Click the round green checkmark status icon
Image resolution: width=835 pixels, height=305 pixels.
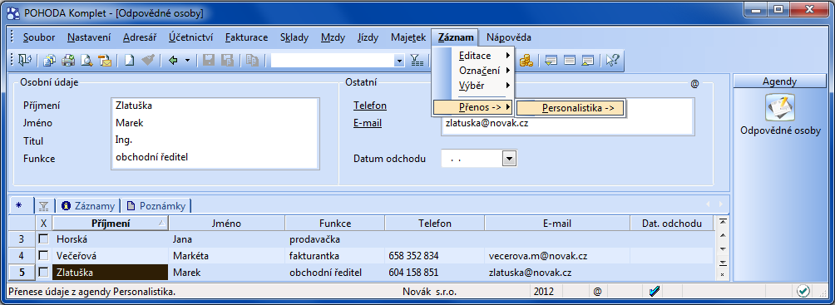click(x=803, y=291)
